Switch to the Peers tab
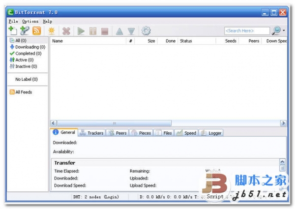Image resolution: width=295 pixels, height=209 pixels. [118, 133]
